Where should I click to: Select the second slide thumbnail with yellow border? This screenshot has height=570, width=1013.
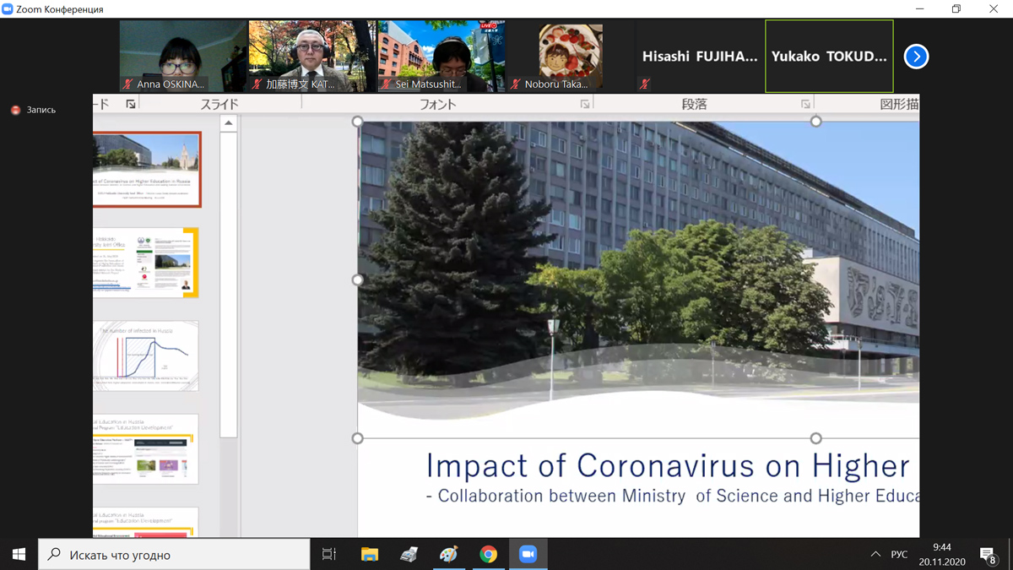[x=145, y=263]
